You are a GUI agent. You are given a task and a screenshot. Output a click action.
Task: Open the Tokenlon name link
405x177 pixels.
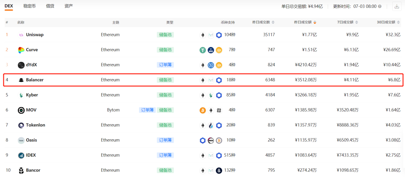click(x=35, y=125)
